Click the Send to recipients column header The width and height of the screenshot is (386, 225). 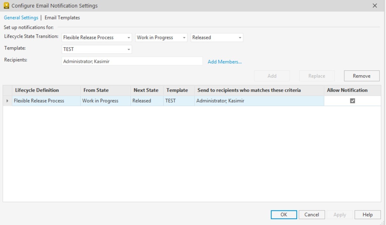pos(259,90)
